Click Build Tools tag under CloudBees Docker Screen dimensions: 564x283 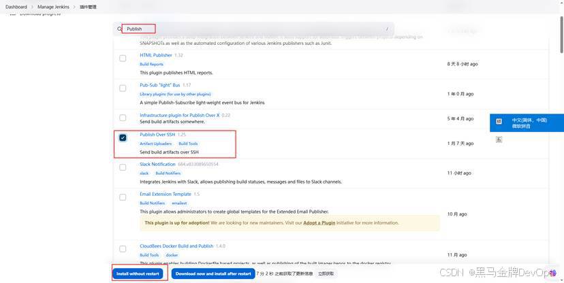pos(149,255)
